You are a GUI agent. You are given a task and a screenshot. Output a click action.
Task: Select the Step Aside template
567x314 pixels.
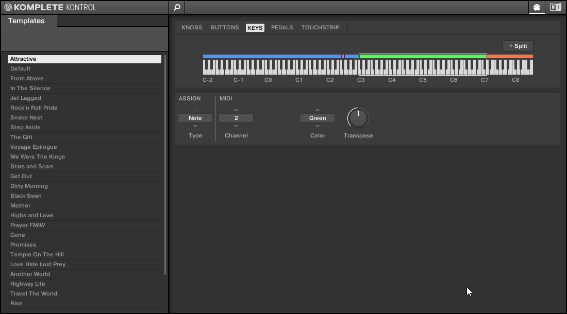click(x=84, y=127)
